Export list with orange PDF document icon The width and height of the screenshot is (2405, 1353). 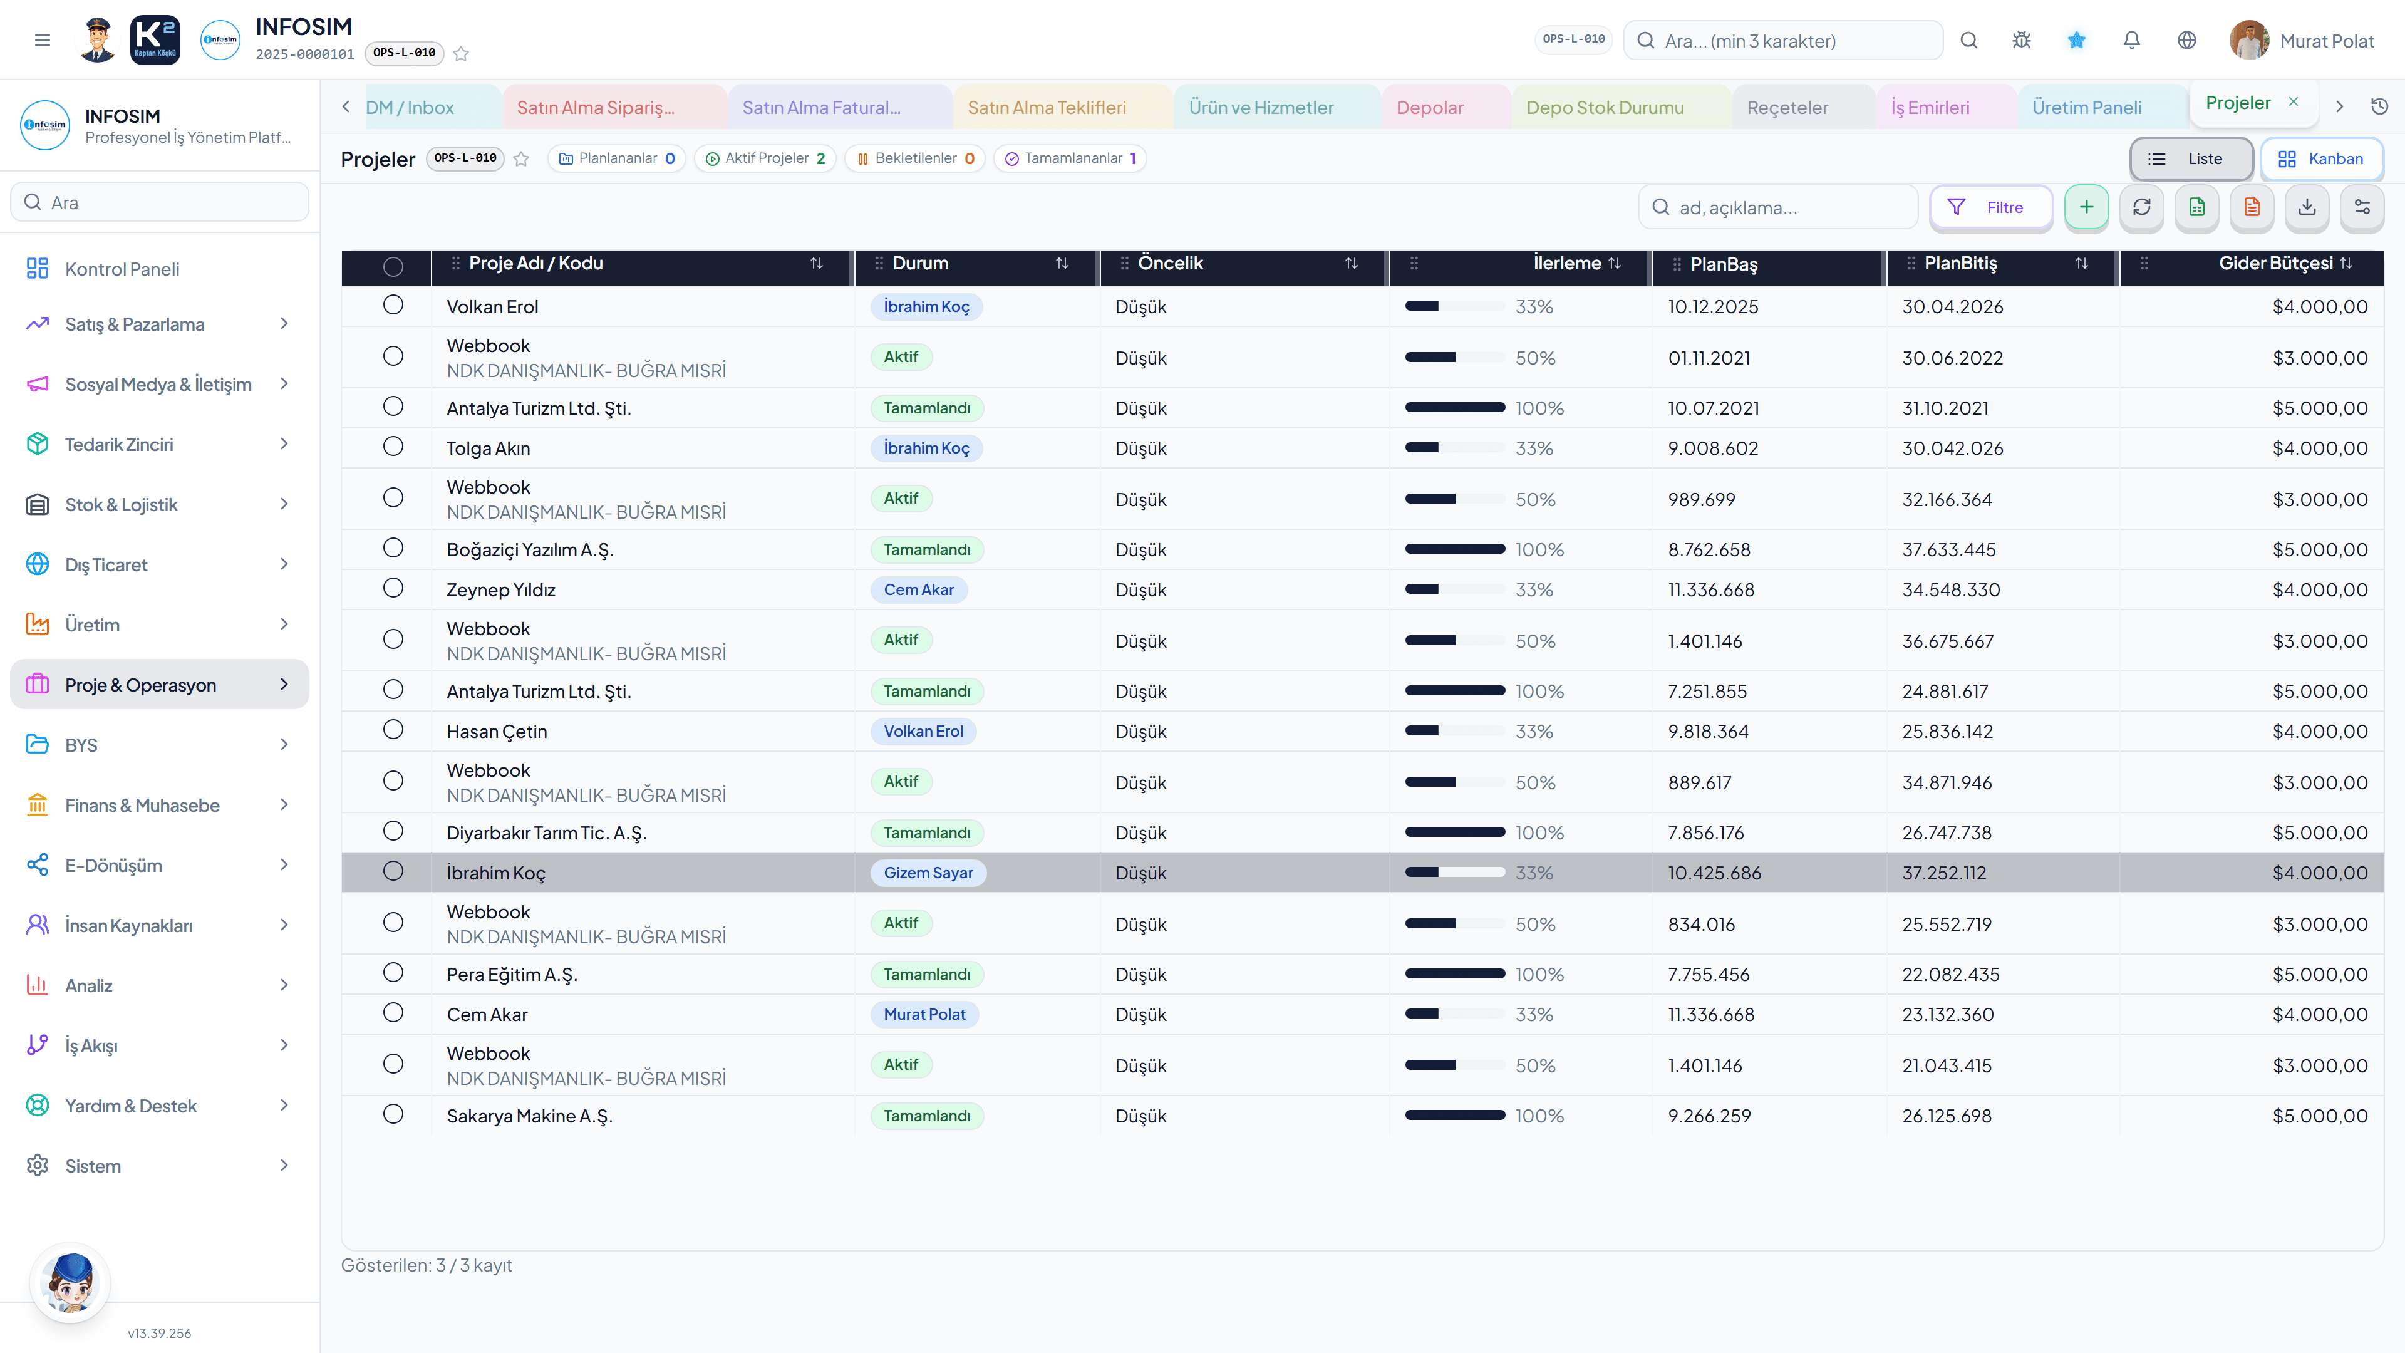tap(2251, 207)
